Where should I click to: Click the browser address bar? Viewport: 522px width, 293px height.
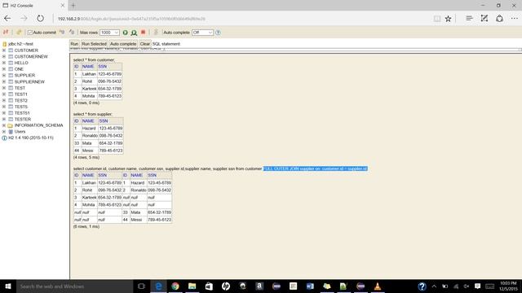[x=243, y=19]
